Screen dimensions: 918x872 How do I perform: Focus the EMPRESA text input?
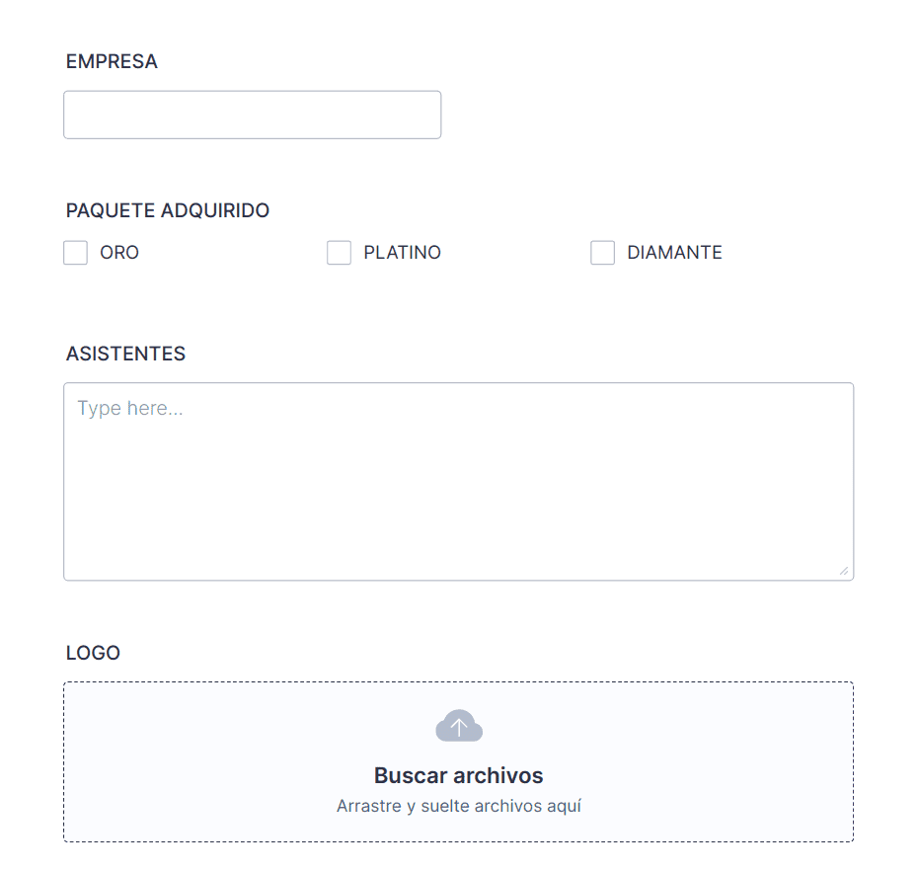[x=252, y=116]
